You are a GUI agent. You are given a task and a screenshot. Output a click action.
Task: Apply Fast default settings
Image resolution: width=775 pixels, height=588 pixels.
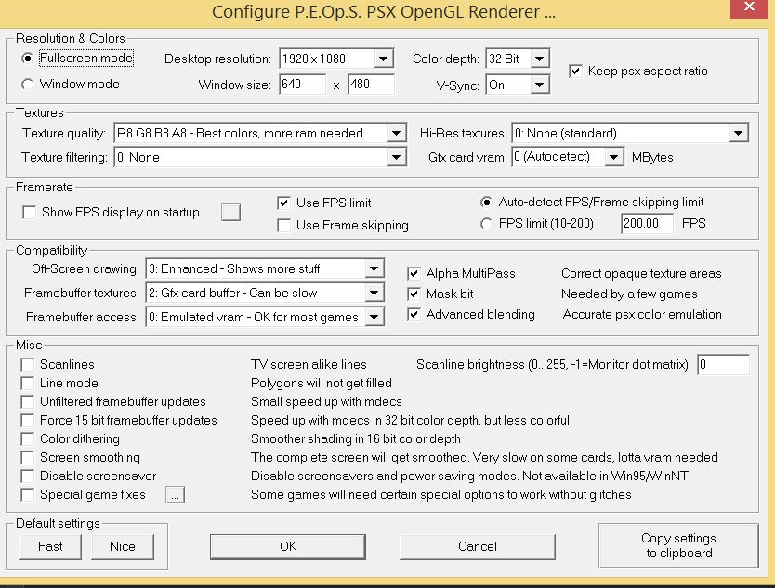pos(50,546)
